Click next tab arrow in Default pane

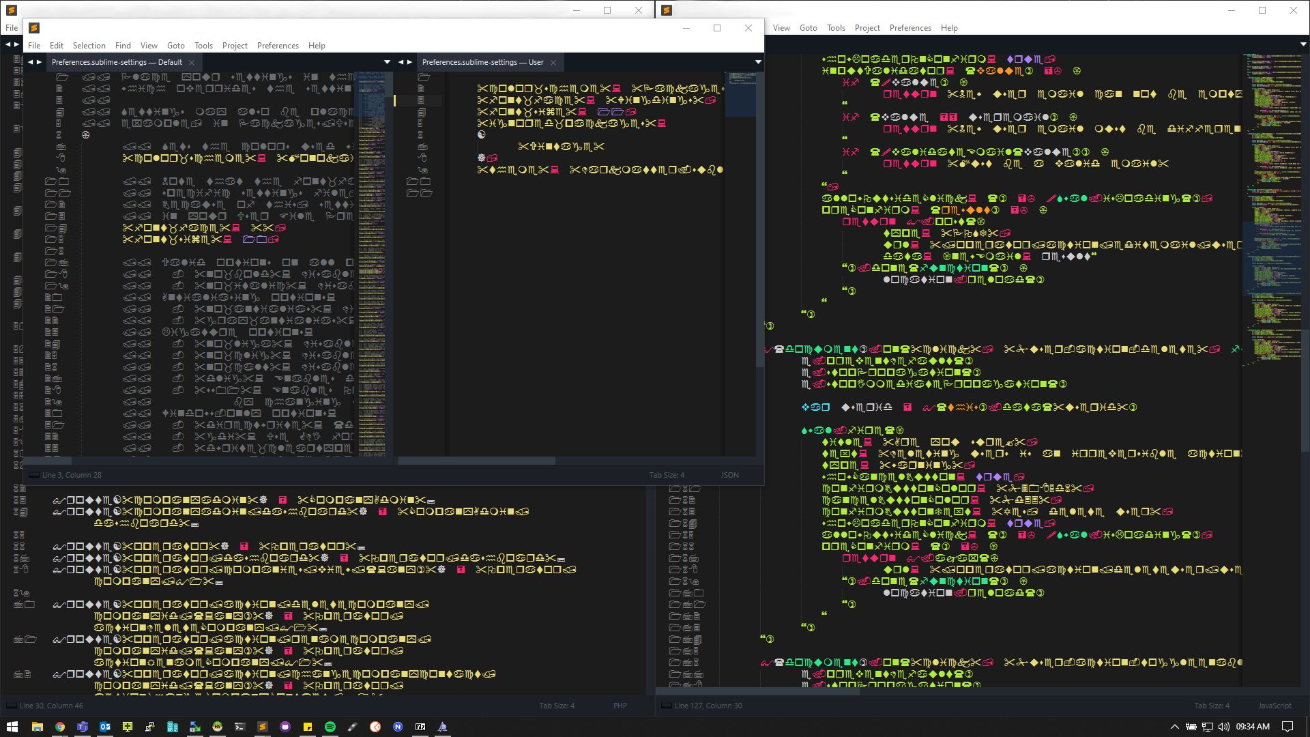point(39,62)
